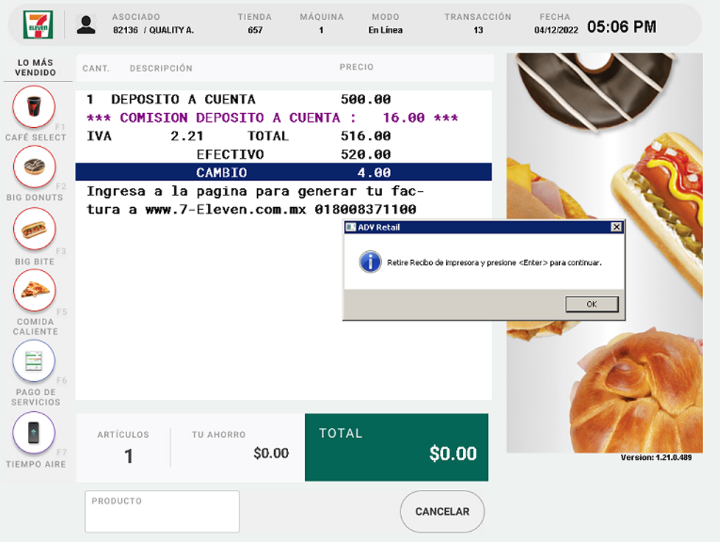Open Pago de Servicios icon
This screenshot has width=720, height=542.
(34, 361)
